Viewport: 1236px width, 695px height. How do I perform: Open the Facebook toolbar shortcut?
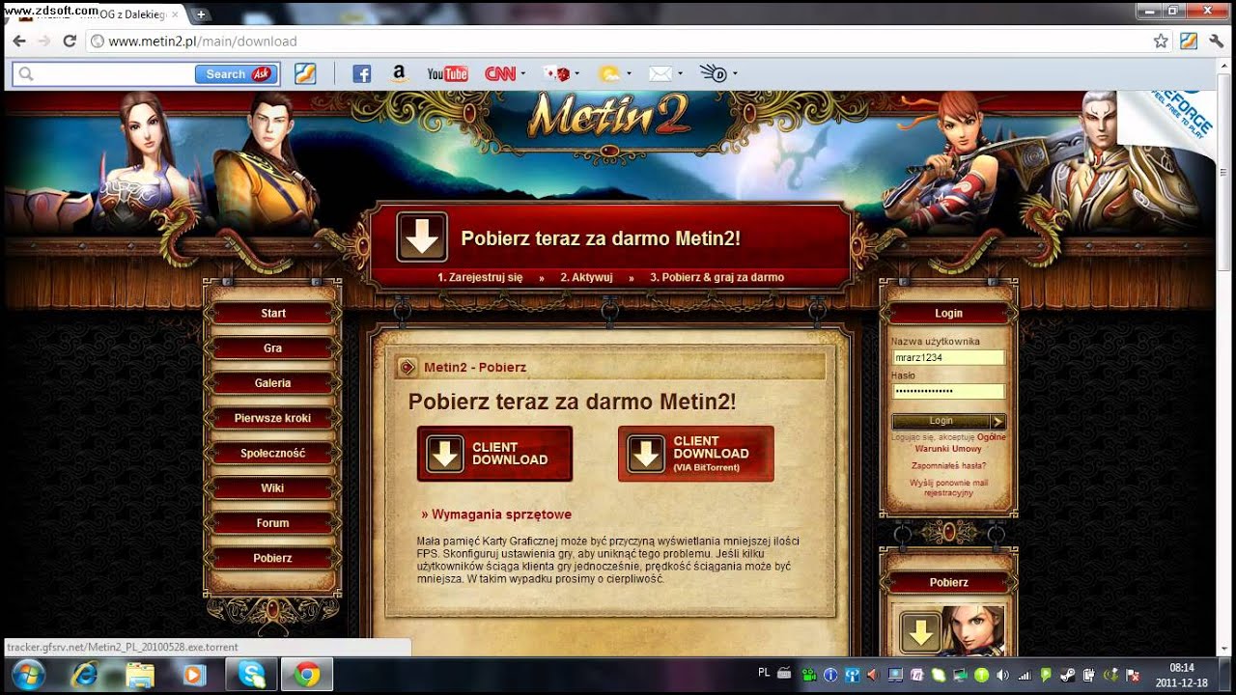tap(362, 74)
